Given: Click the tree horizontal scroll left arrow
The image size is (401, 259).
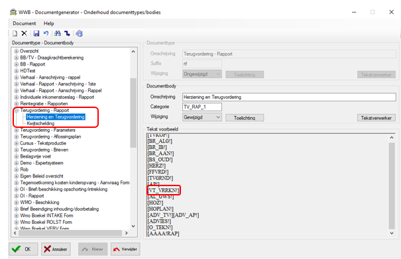Looking at the screenshot, I should 15,233.
